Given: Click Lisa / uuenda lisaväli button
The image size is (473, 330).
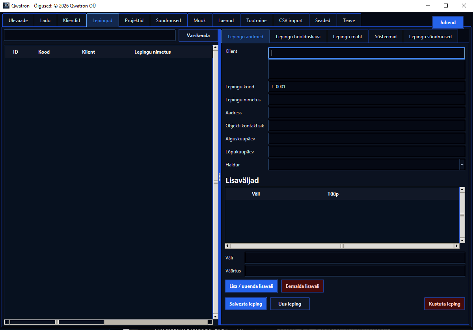Looking at the screenshot, I should click(251, 286).
